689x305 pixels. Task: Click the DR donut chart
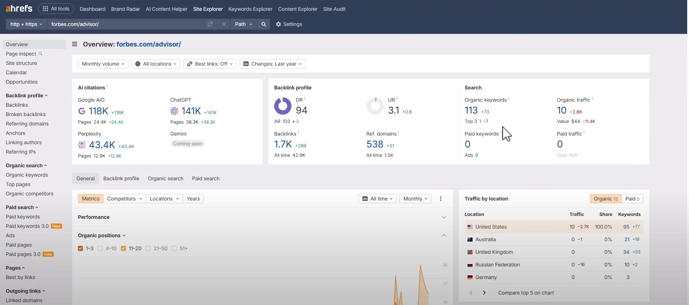[x=283, y=106]
